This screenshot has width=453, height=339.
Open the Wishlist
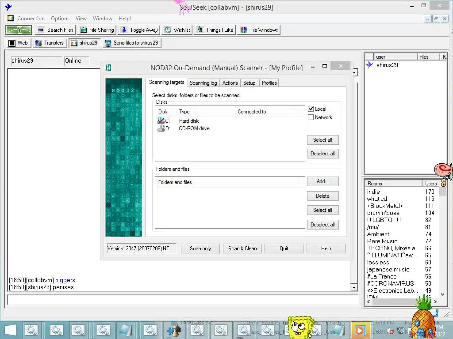(177, 30)
